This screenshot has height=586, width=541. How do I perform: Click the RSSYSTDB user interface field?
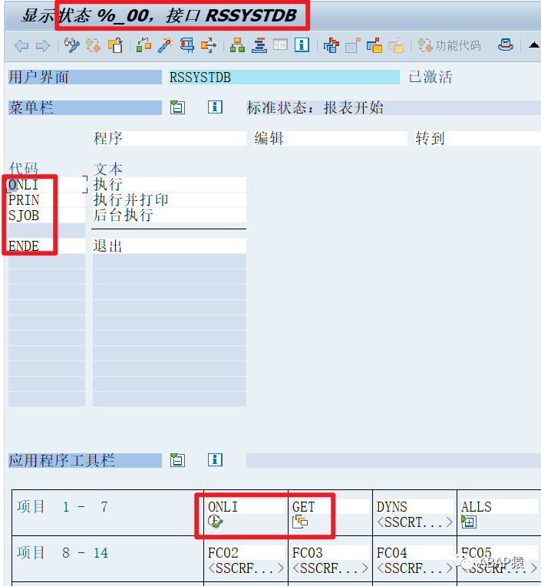click(x=285, y=77)
